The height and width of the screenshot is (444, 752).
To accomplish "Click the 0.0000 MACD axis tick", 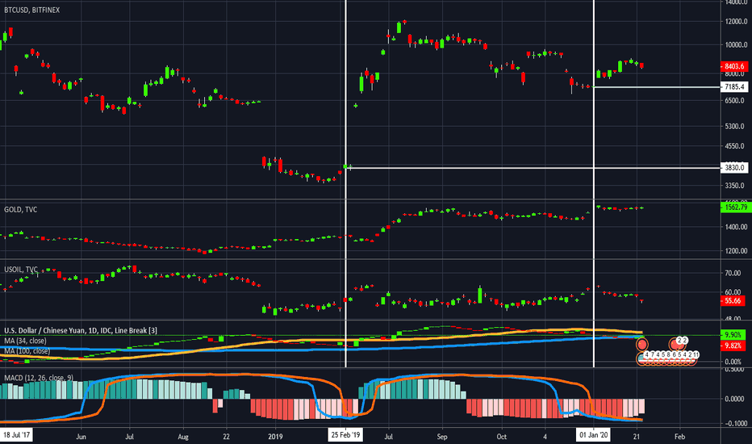I will click(x=735, y=399).
